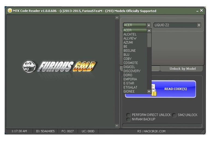
Task: Close the MTK Code Reader window
Action: 202,10
